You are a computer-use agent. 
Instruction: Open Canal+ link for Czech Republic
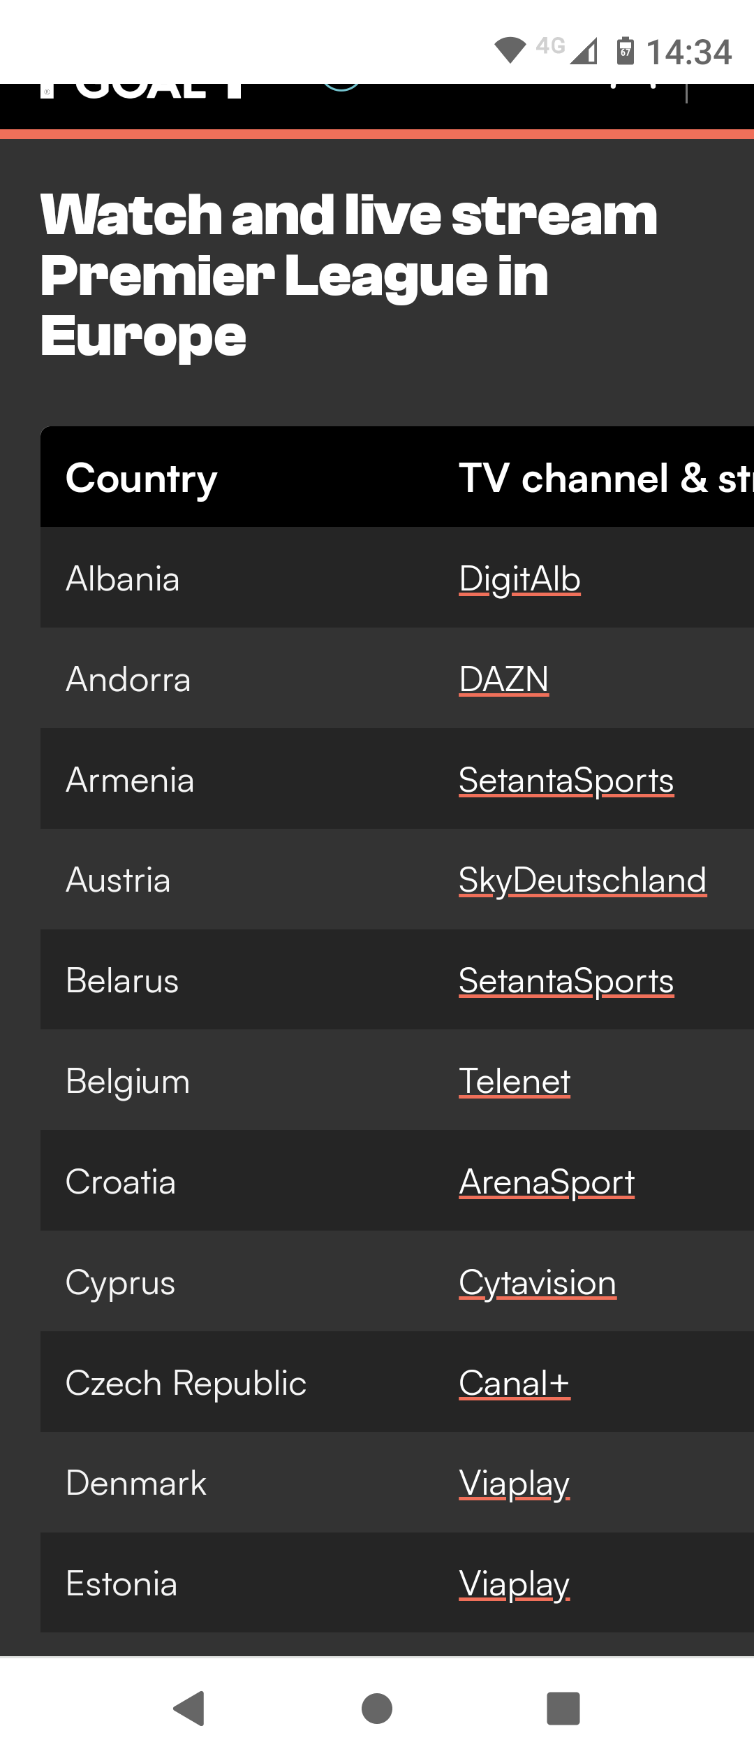[515, 1383]
